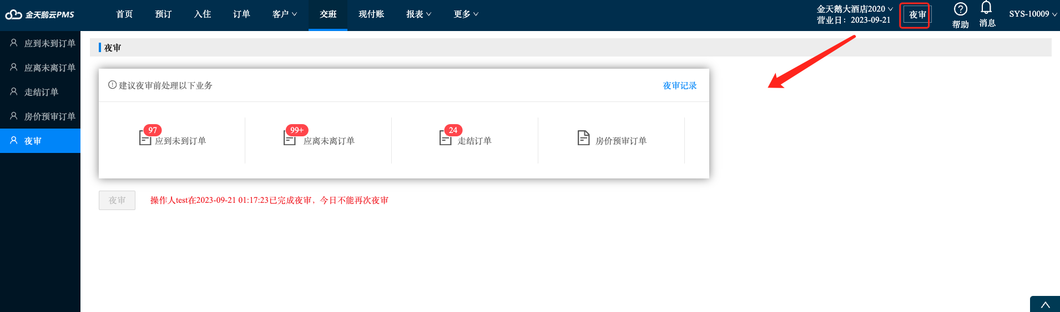Open the 金天鹅大酒店2020 hotel selector
Viewport: 1060px width, 312px height.
(855, 9)
